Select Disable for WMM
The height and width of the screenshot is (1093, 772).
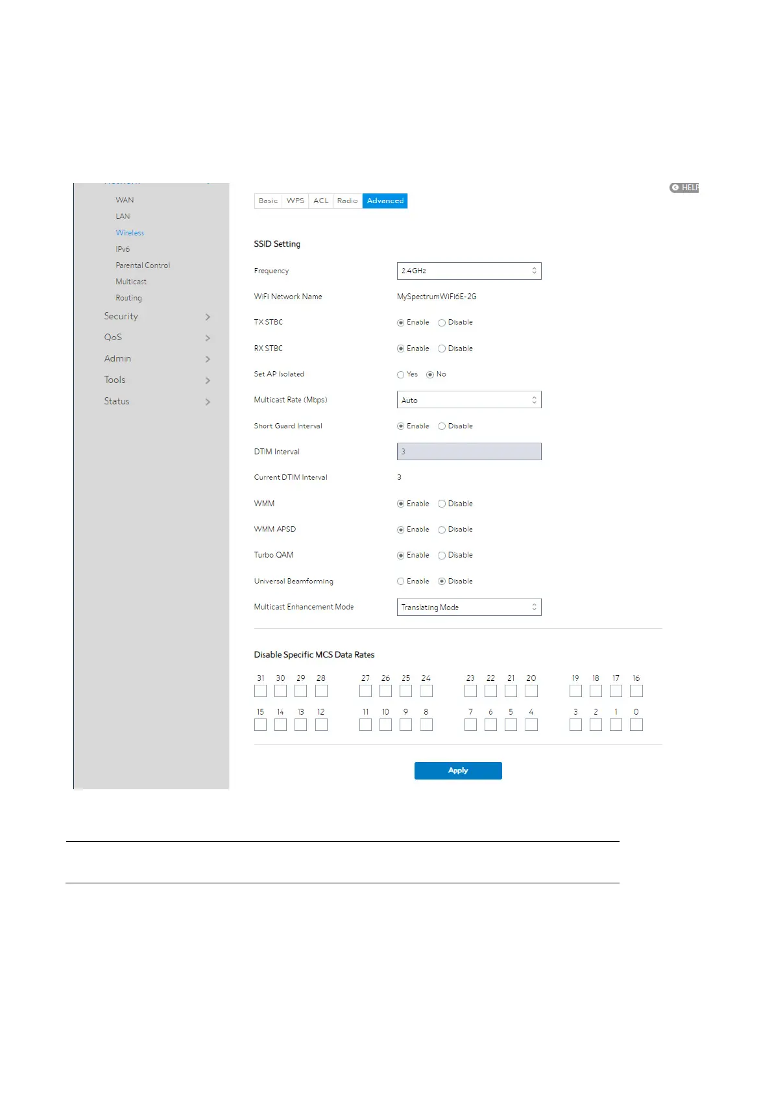click(442, 504)
